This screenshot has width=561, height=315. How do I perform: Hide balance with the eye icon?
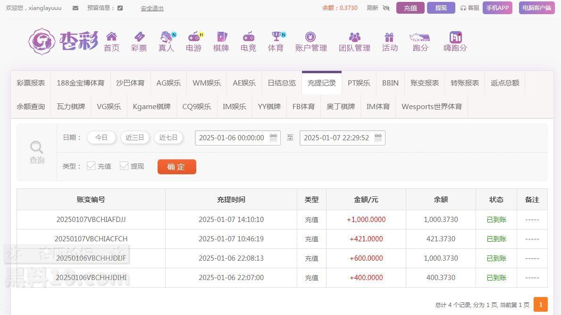(386, 8)
